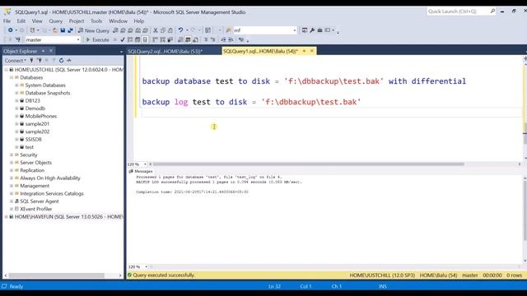
Task: Toggle auto-hide pin of Object Explorer
Action: 43,51
